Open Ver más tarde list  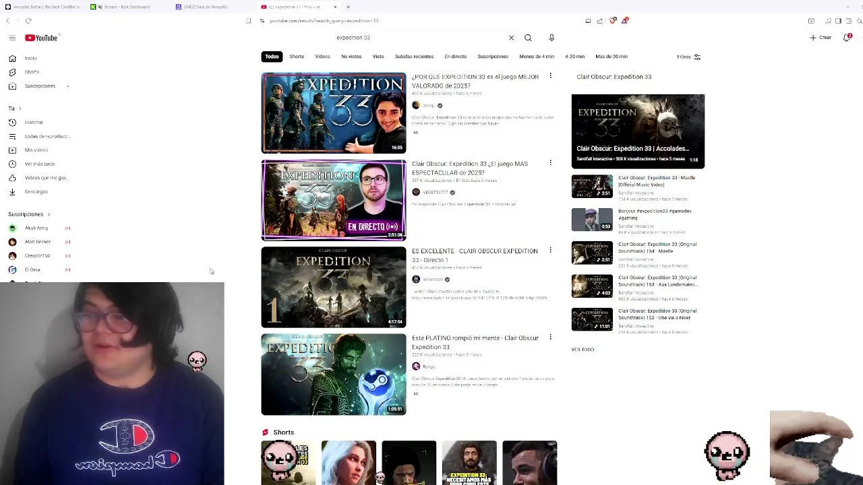[x=40, y=164]
